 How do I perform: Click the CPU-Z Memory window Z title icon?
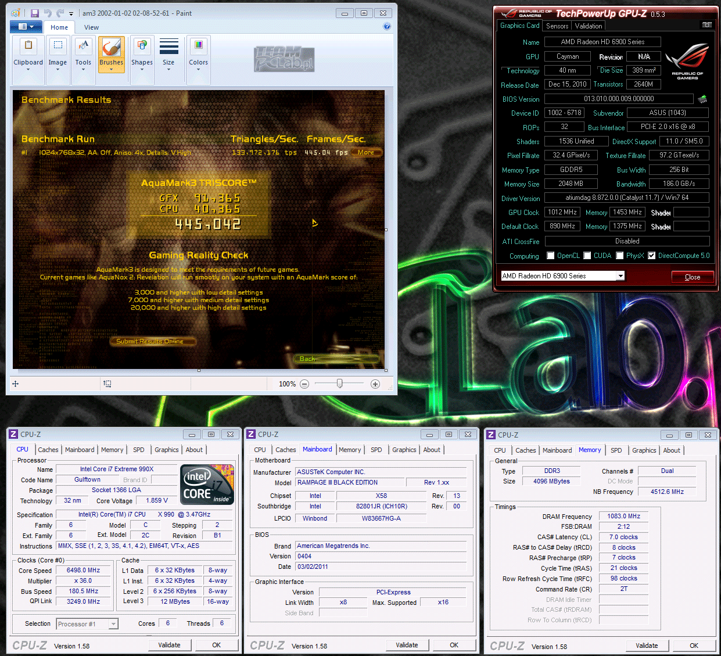pos(491,435)
